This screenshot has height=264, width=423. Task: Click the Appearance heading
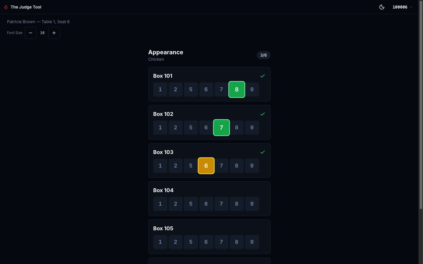[x=166, y=52]
